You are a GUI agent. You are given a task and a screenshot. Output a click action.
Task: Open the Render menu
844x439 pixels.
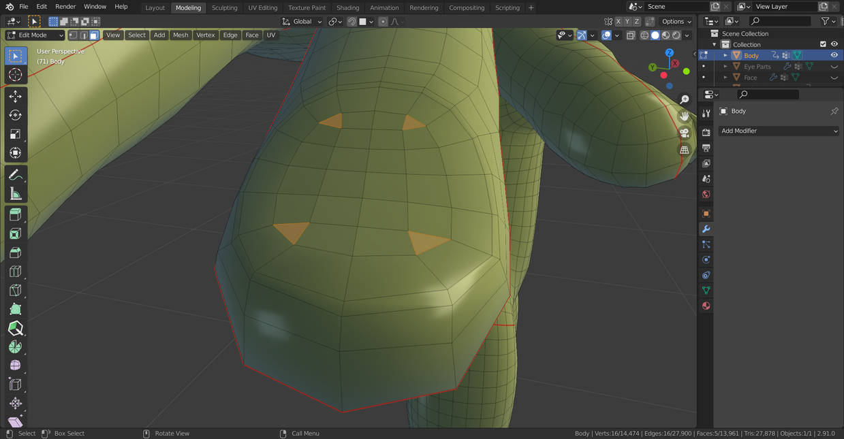[x=65, y=7]
